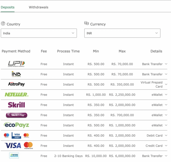Click the Details column header
Viewport: 171px width, 162px height.
click(x=156, y=51)
